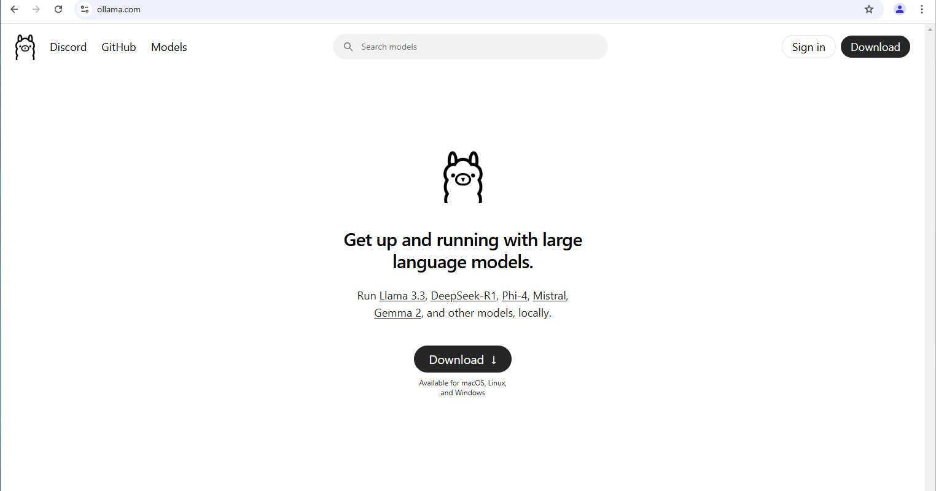The image size is (936, 491).
Task: Open the Llama 3.3 model link
Action: [x=402, y=296]
